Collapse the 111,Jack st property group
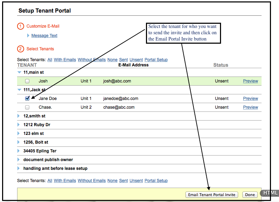The image size is (279, 202). point(19,90)
